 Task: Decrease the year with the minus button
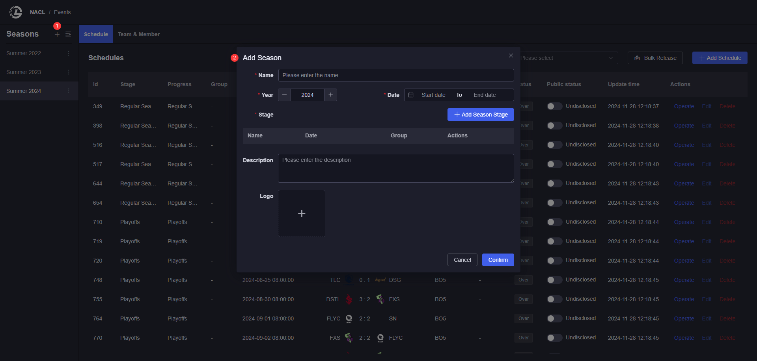click(x=284, y=95)
